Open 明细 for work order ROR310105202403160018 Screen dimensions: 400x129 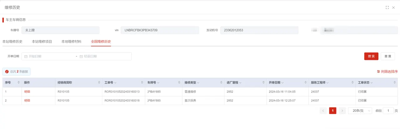tap(27, 101)
